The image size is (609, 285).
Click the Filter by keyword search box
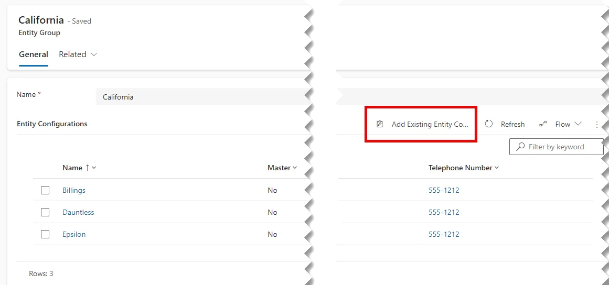coord(556,147)
